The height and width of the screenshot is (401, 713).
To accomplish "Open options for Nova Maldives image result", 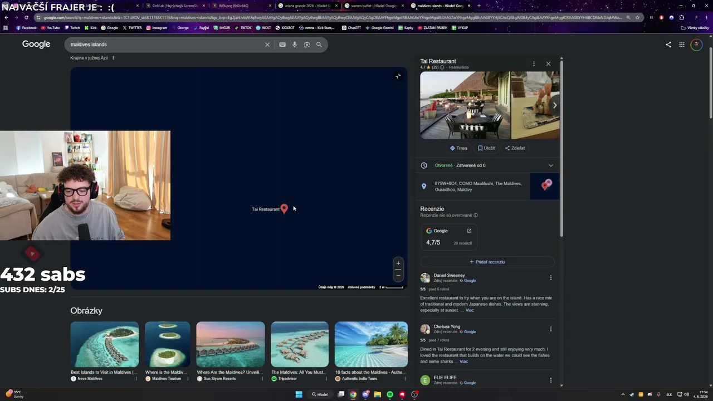I will 136,379.
